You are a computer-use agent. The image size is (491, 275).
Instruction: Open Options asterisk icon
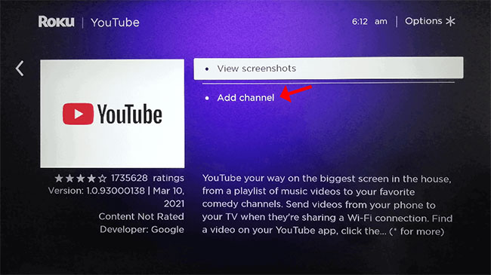[x=451, y=21]
